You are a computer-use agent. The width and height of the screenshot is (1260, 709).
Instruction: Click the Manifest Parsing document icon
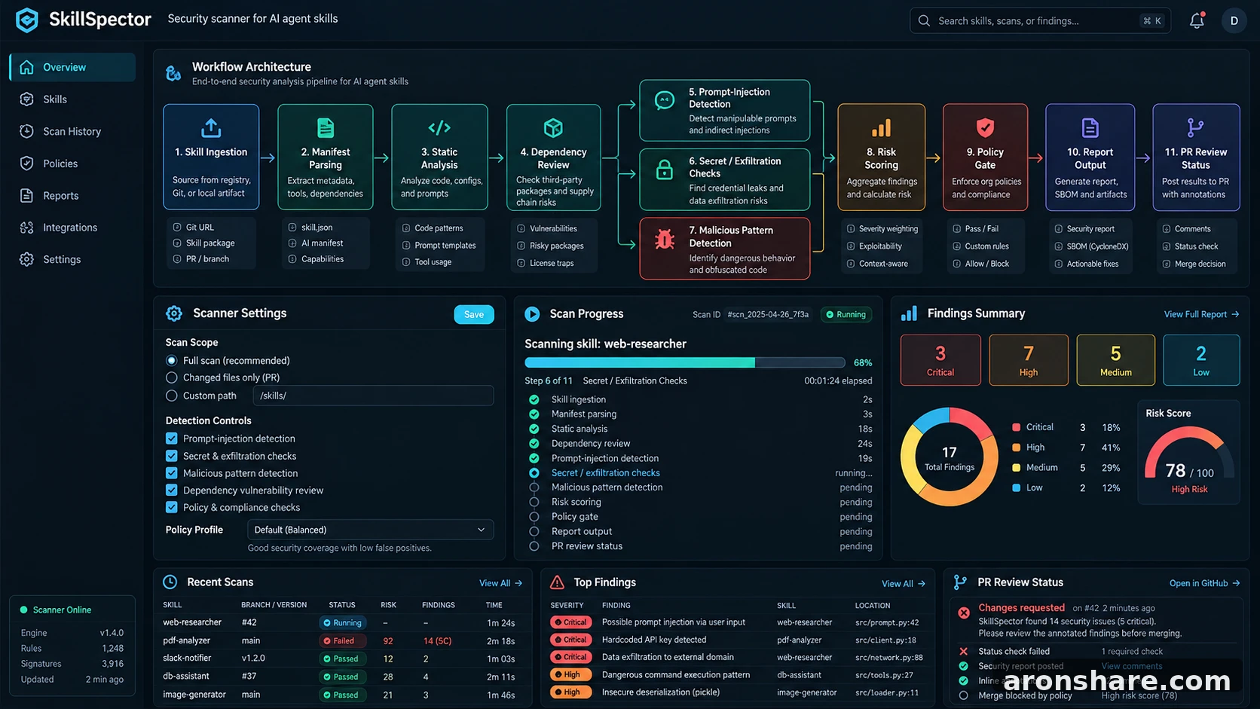pyautogui.click(x=326, y=128)
